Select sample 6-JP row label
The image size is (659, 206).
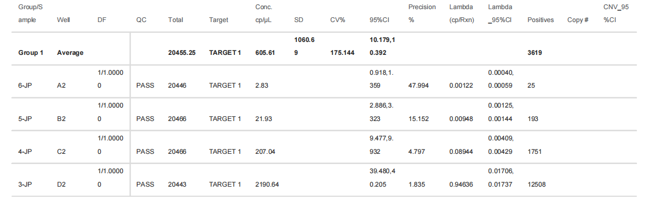point(25,86)
